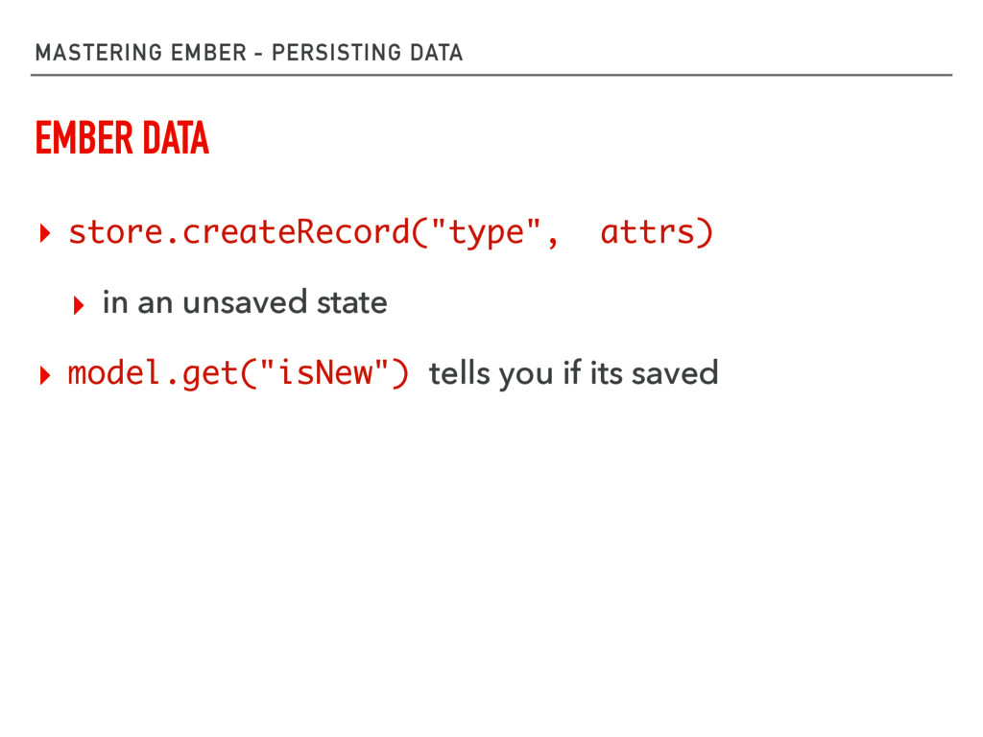This screenshot has width=983, height=737.
Task: Click 'createRecord' in the first code line
Action: [296, 232]
